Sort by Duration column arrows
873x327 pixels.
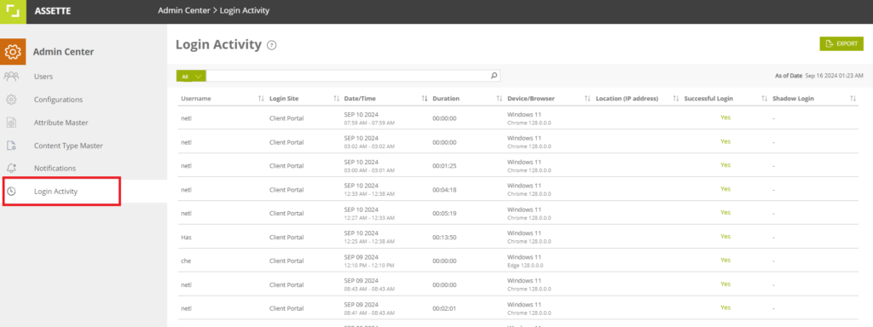[500, 99]
